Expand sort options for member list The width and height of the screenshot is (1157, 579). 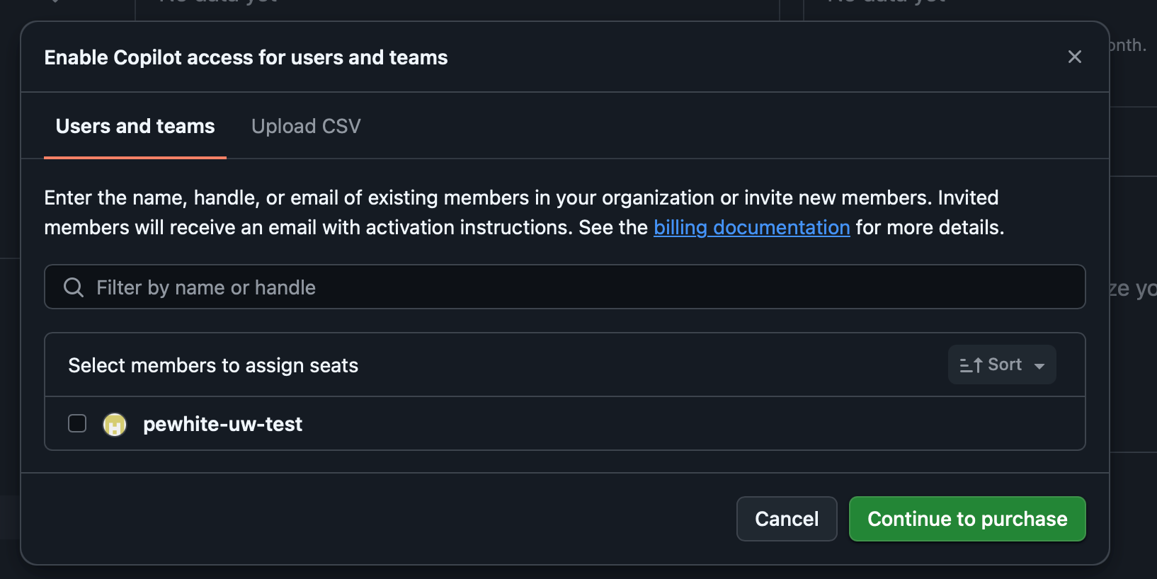tap(1001, 364)
